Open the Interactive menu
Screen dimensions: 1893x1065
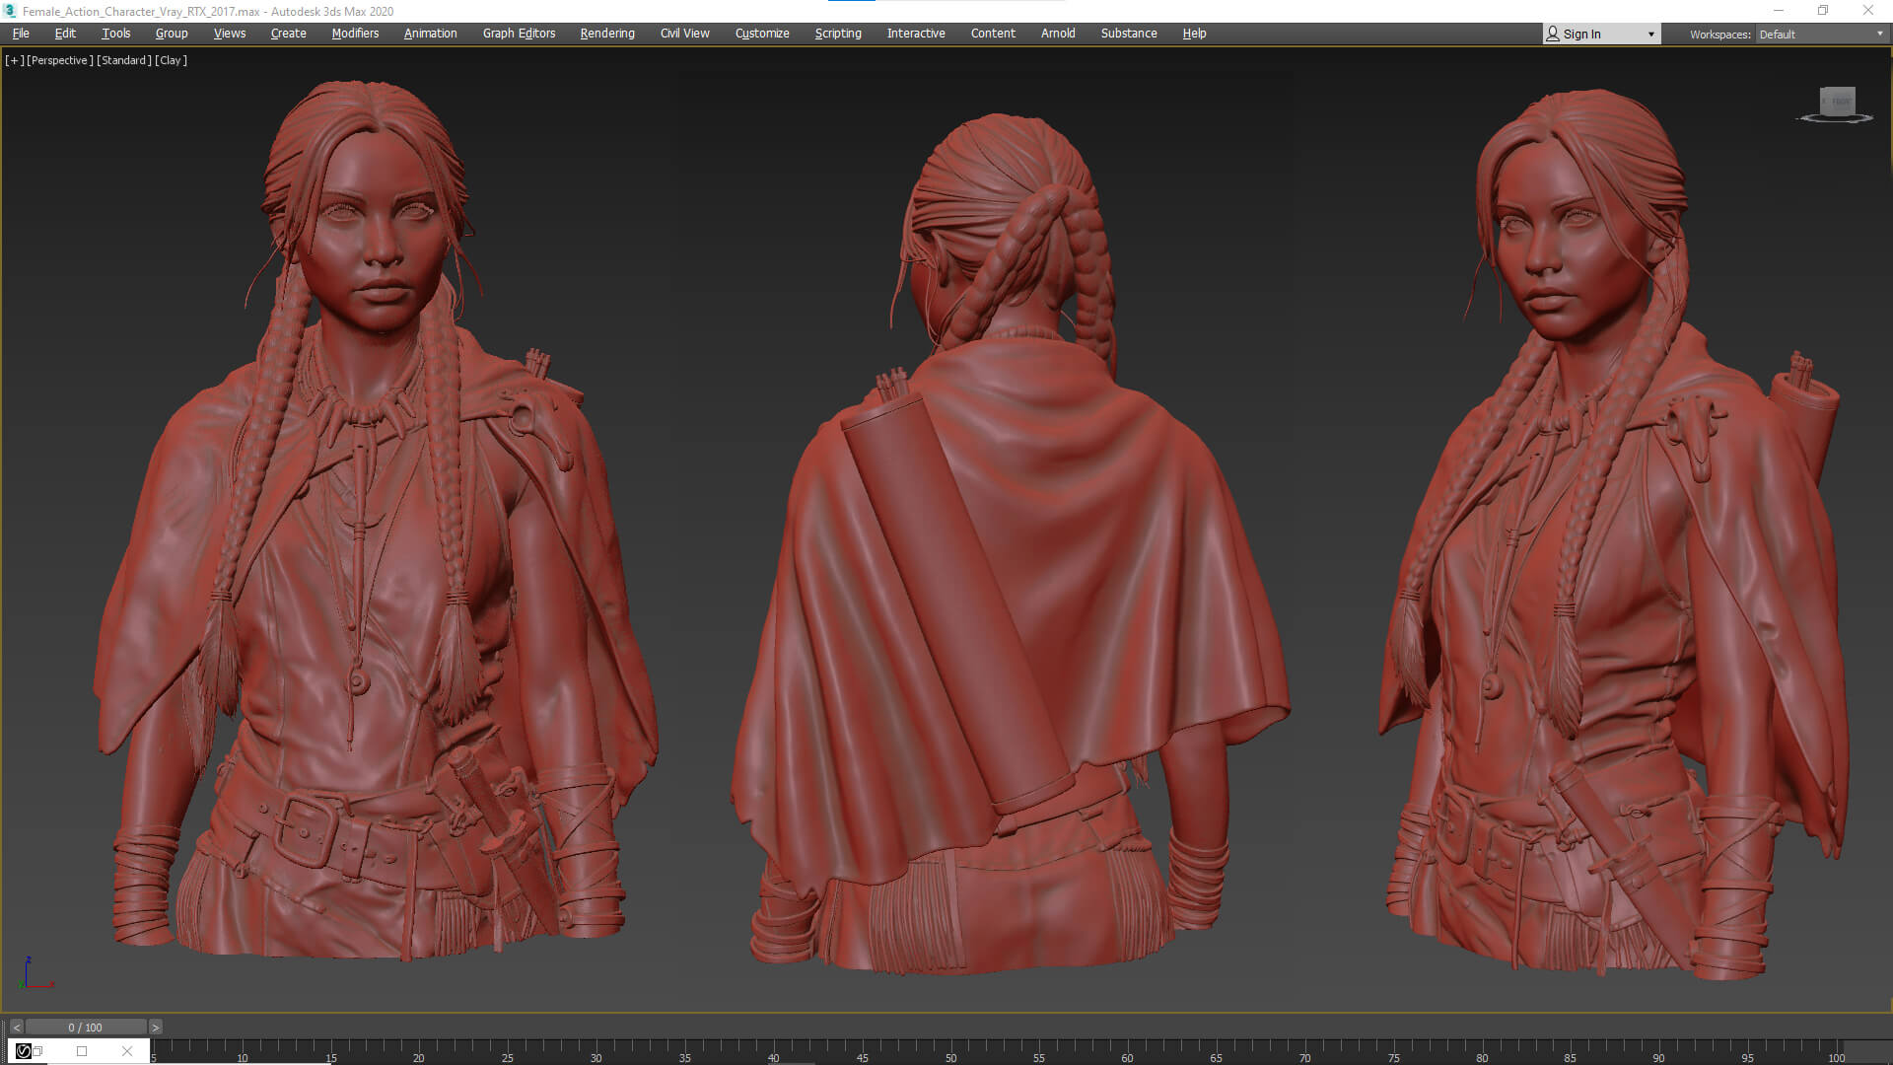(916, 34)
